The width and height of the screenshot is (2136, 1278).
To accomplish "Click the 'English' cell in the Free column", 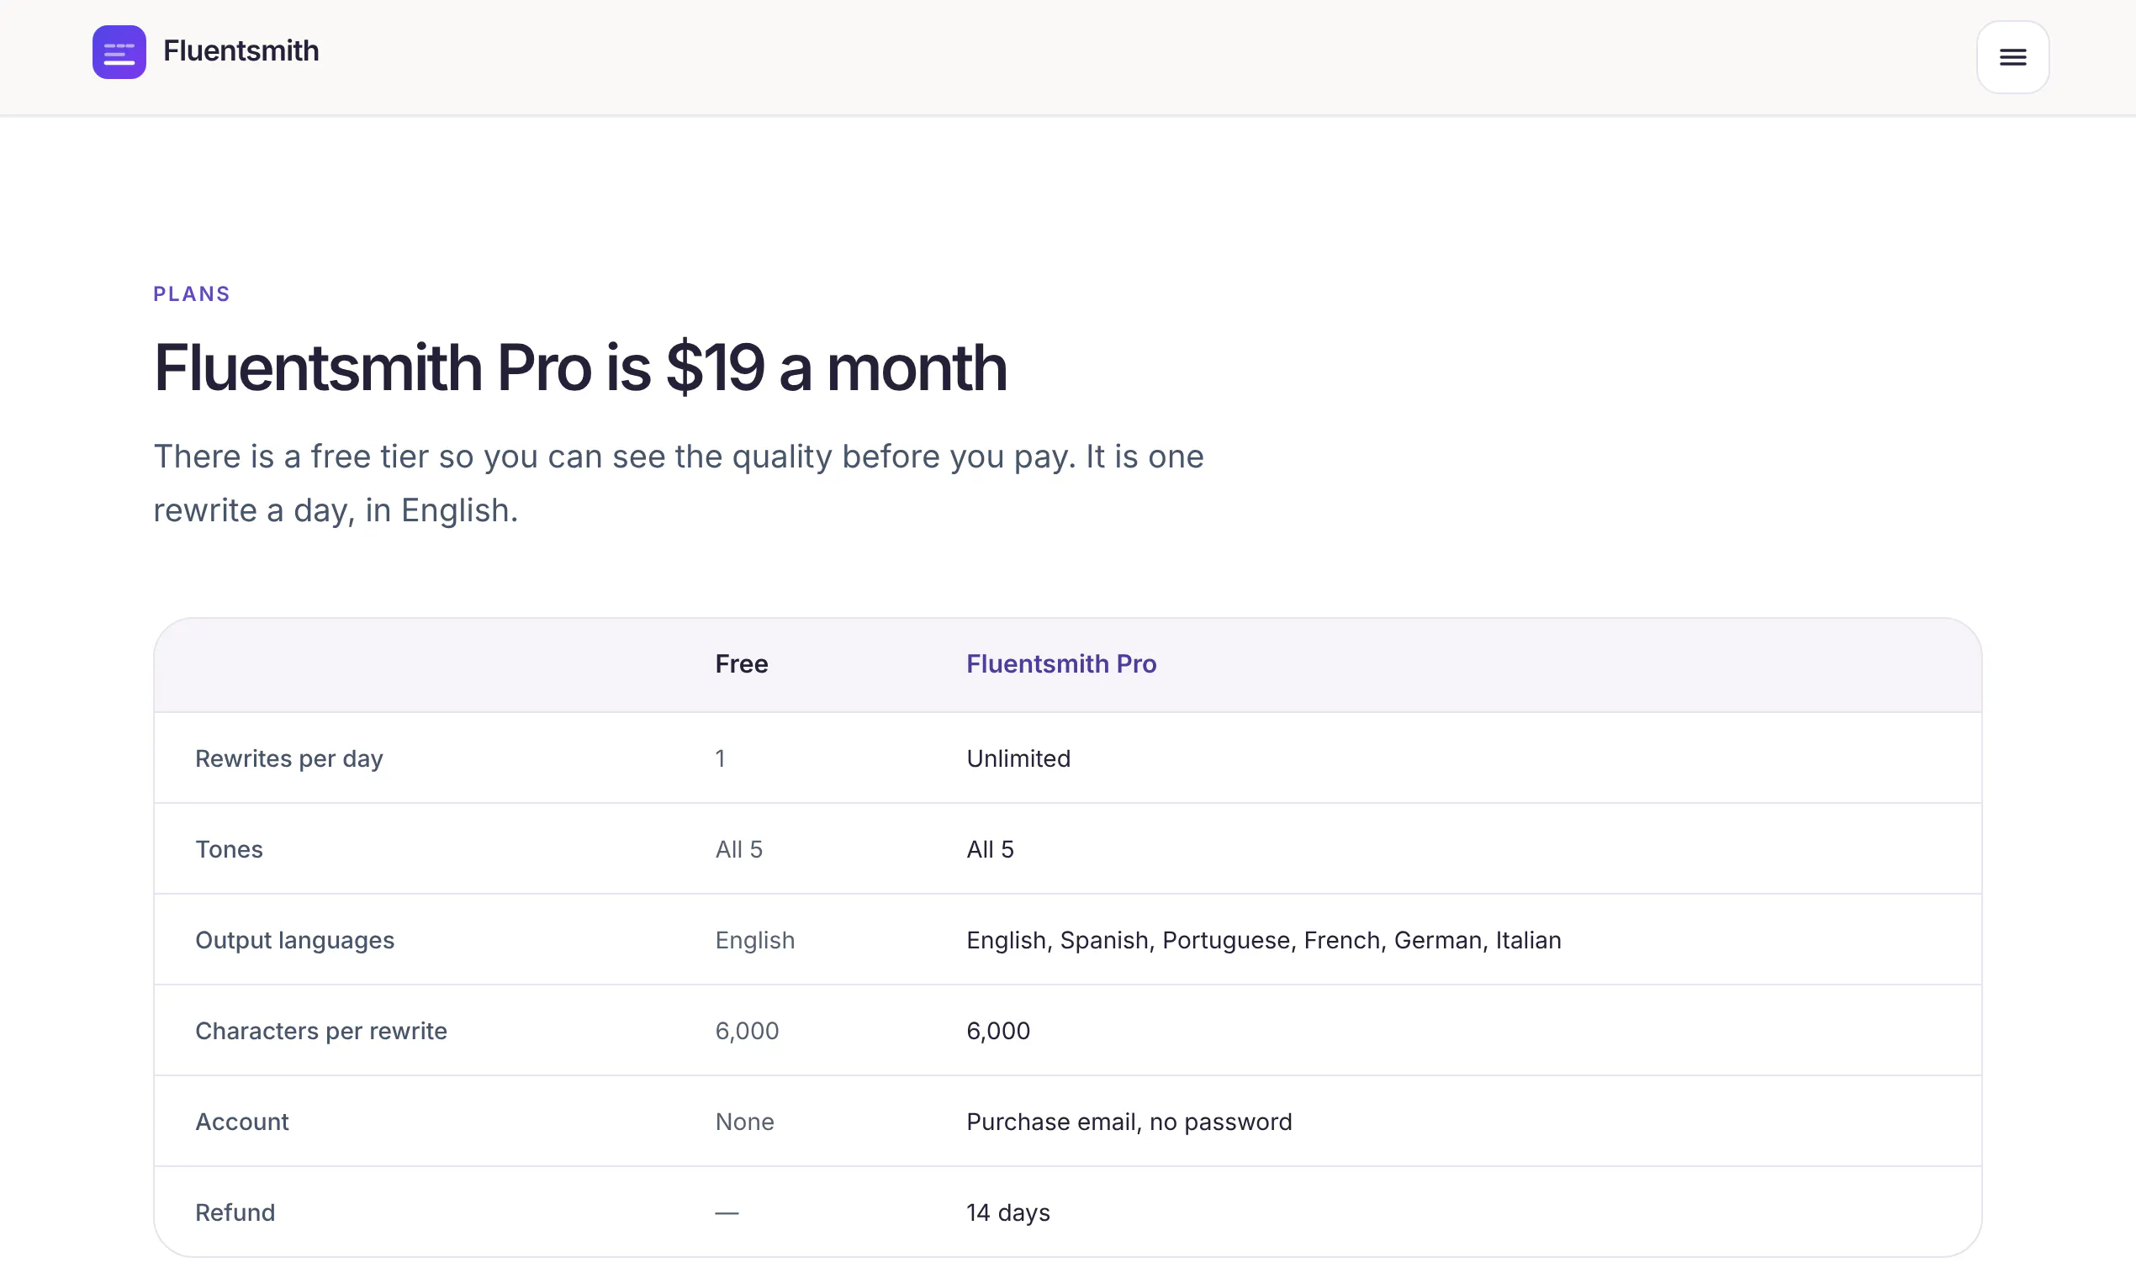I will (x=754, y=940).
